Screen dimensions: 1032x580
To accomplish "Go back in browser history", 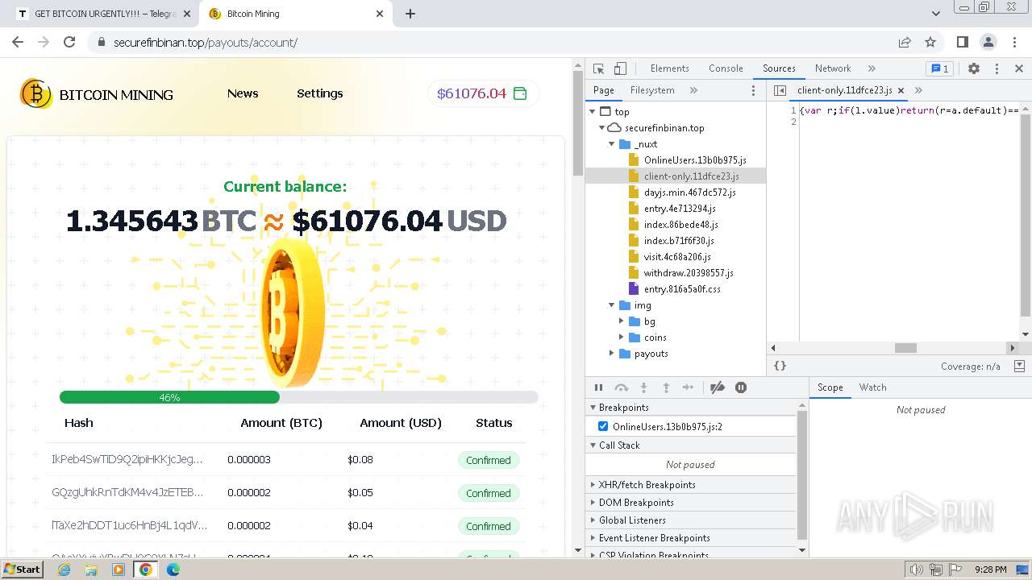I will (18, 42).
